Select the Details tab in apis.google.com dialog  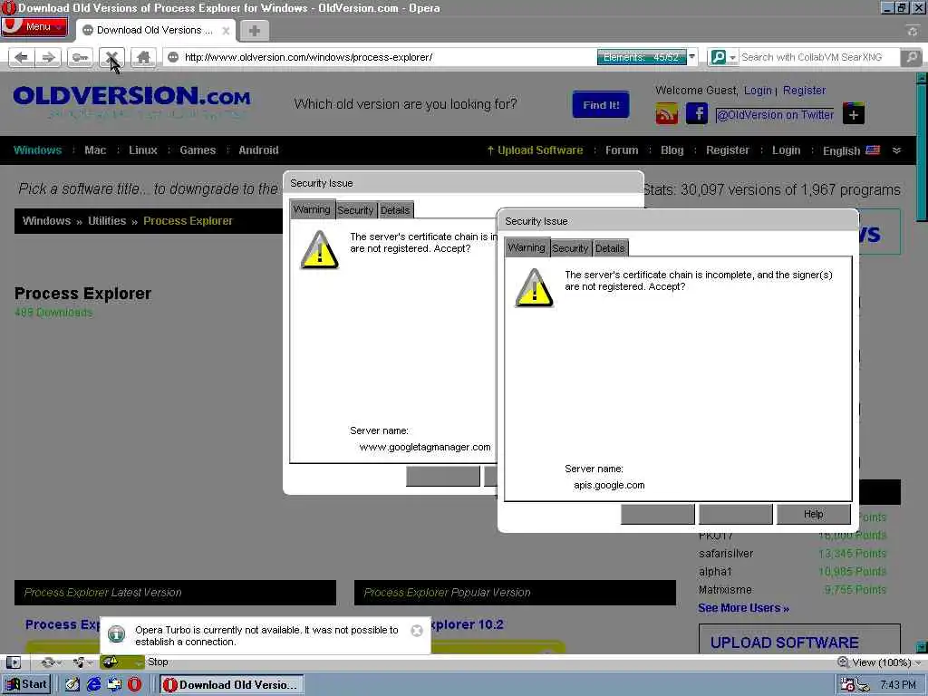click(x=610, y=248)
